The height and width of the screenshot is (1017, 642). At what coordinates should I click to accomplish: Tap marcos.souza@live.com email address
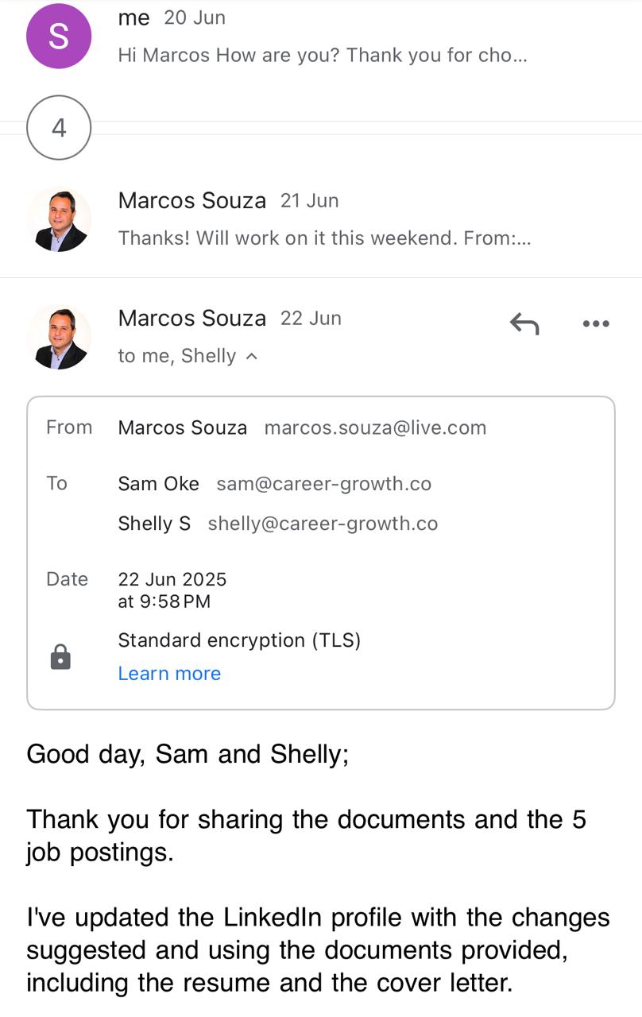click(x=375, y=427)
